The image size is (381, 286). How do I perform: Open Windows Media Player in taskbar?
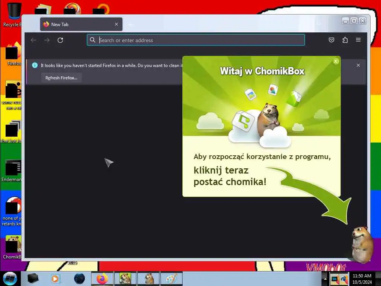click(x=55, y=279)
